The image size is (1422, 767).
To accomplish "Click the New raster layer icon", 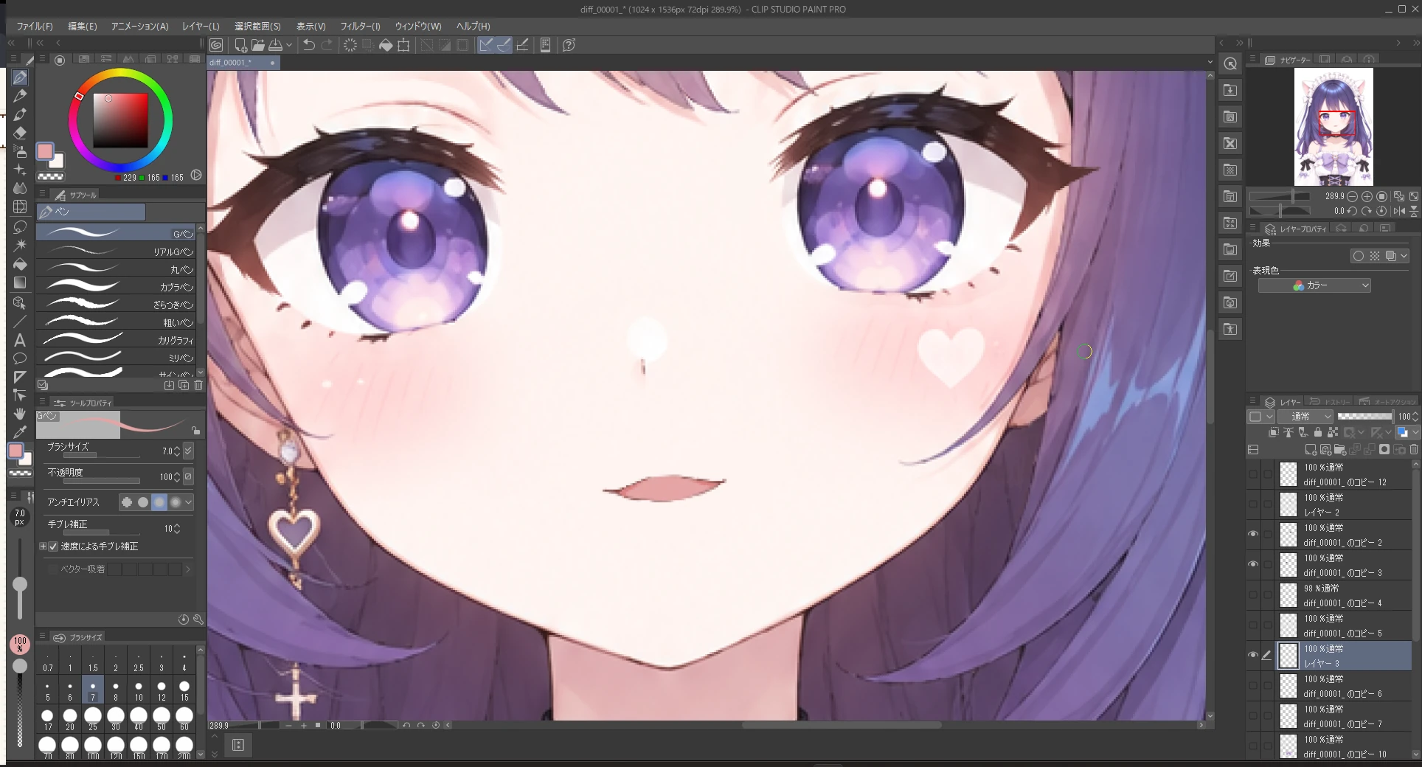I will 1311,449.
